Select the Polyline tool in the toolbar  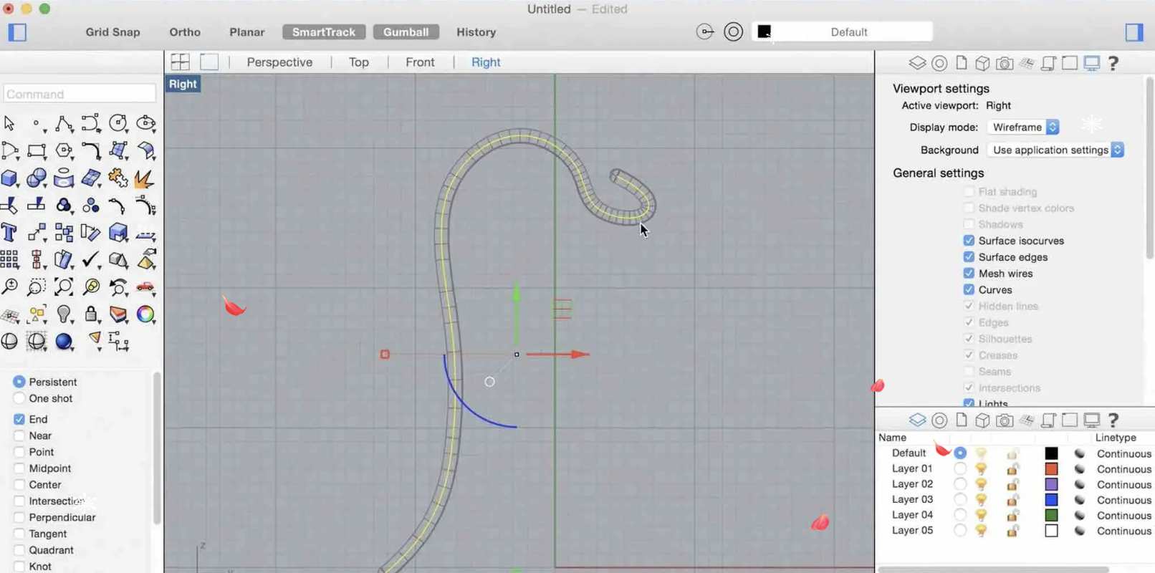(63, 123)
